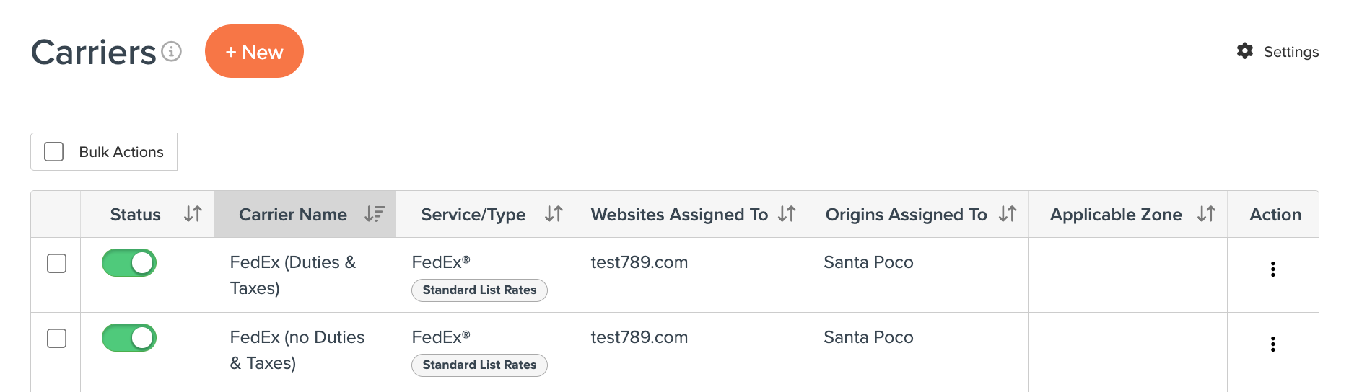Sort by Websites Assigned To arrows
1354x392 pixels.
(x=787, y=214)
